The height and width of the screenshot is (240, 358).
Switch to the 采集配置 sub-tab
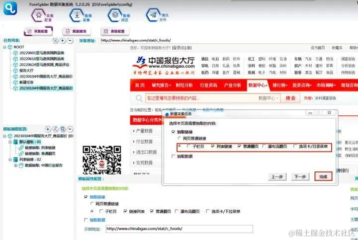tap(38, 31)
